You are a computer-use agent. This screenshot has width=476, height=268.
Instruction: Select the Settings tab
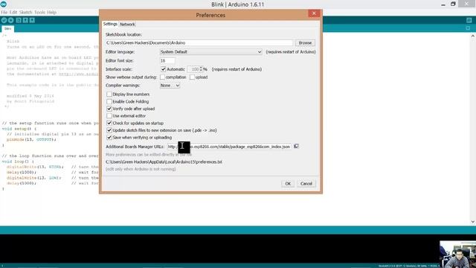110,24
